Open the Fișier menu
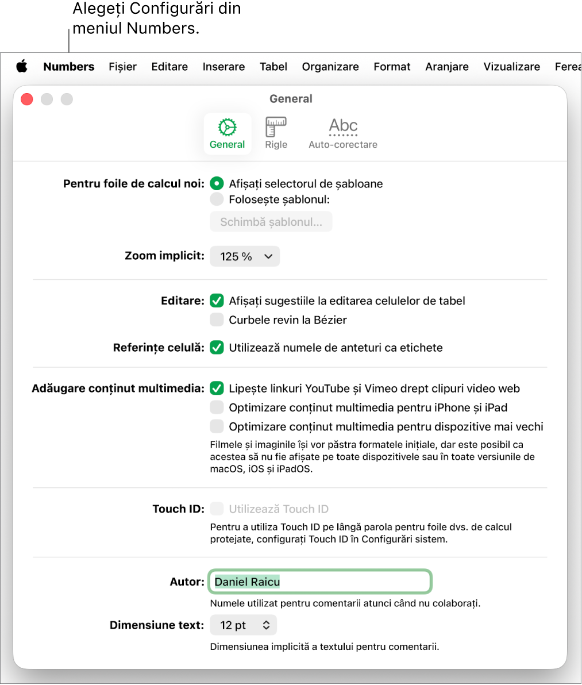The width and height of the screenshot is (582, 685). pos(123,67)
